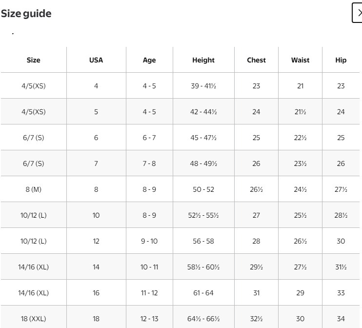
Task: Select the Age column header
Action: pos(149,60)
